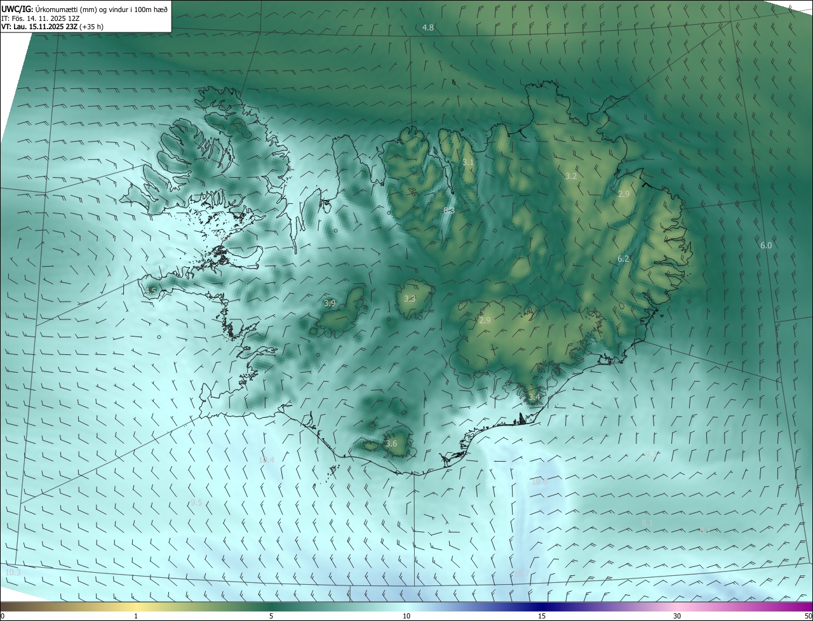This screenshot has width=813, height=621.
Task: Select the 3.9 value label
Action: tap(330, 303)
